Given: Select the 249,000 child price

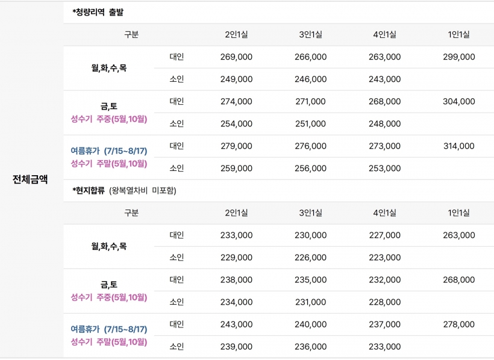Looking at the screenshot, I should click(x=236, y=79).
